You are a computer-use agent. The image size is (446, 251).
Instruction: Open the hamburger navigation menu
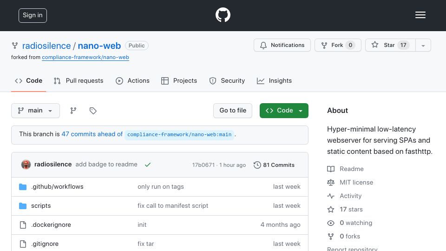tap(420, 15)
